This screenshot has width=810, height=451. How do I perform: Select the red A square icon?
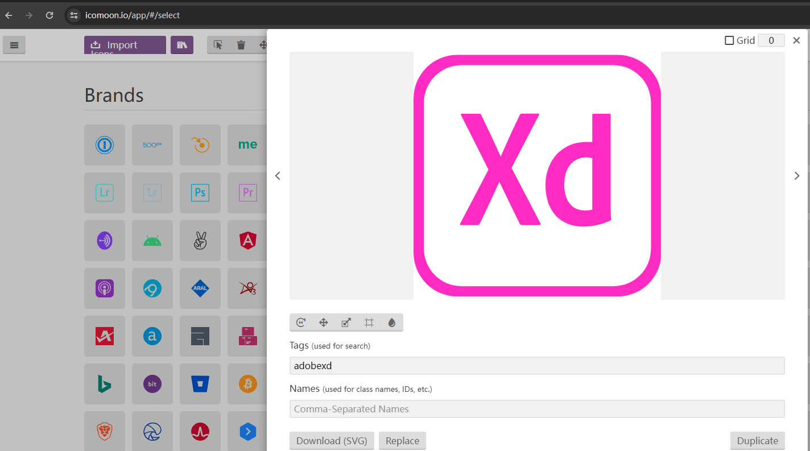coord(105,336)
